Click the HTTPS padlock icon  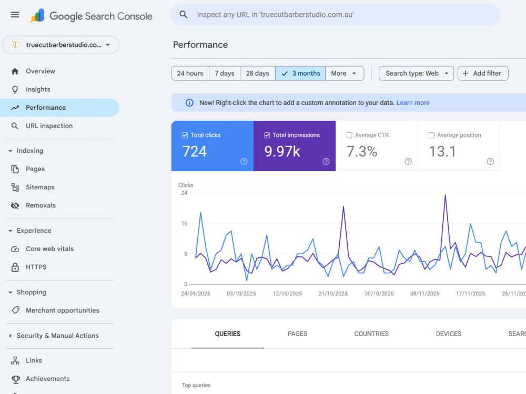[x=15, y=267]
